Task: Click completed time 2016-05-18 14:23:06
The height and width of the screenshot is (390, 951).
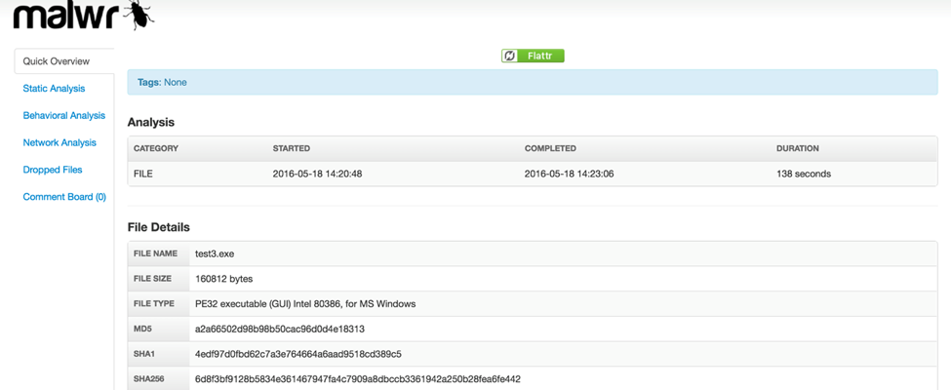Action: click(x=570, y=174)
